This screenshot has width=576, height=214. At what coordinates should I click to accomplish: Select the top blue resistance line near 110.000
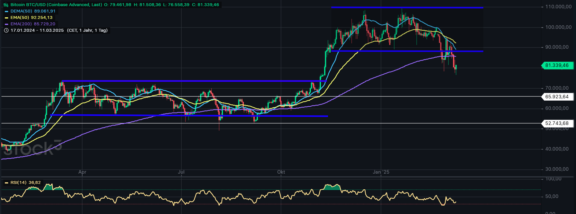click(x=407, y=7)
